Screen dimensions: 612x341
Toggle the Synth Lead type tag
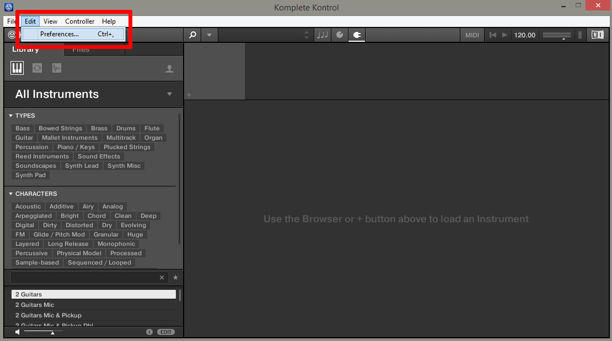click(82, 166)
